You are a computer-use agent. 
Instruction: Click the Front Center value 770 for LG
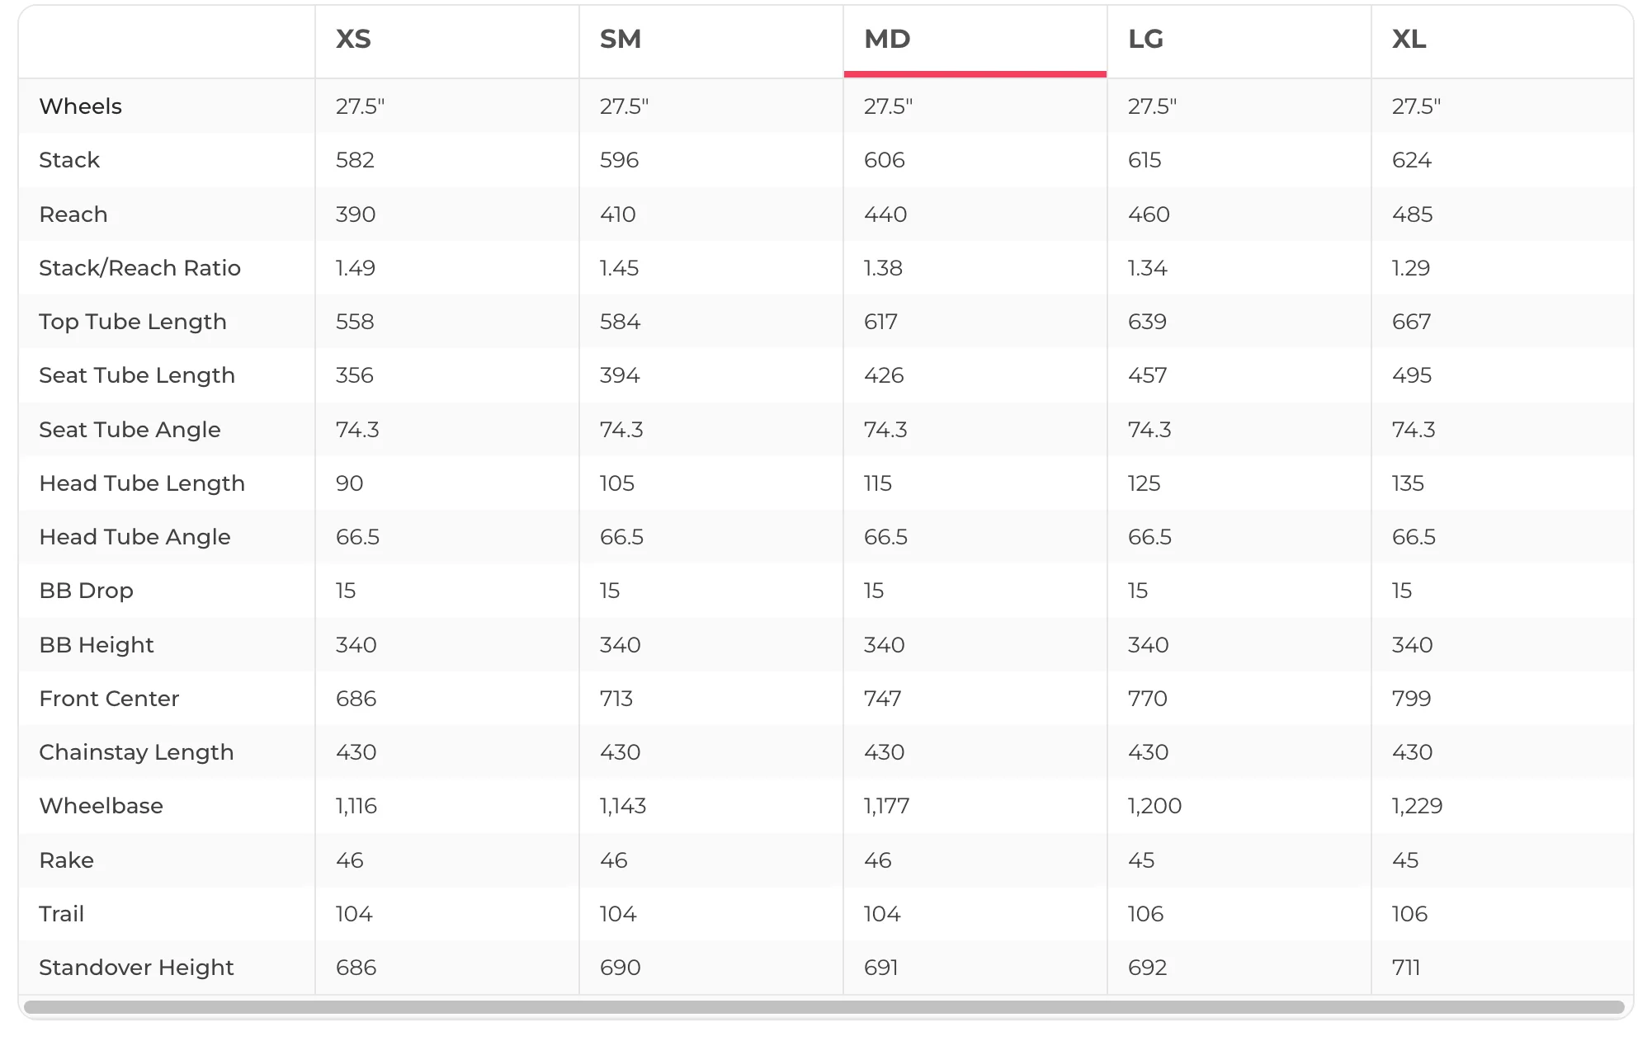pos(1147,699)
